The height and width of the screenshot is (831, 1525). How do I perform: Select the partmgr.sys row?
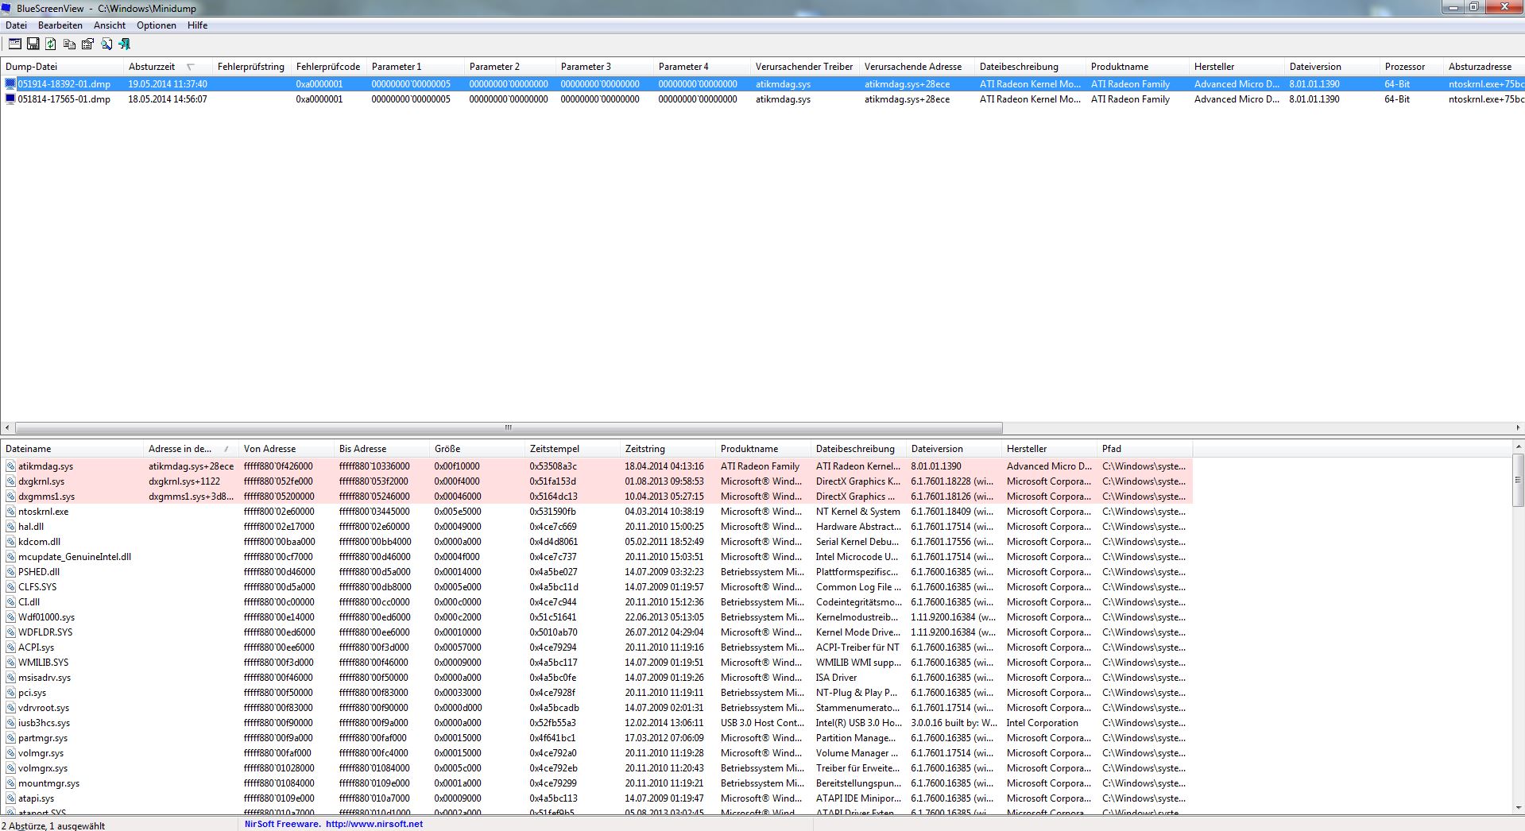(596, 738)
